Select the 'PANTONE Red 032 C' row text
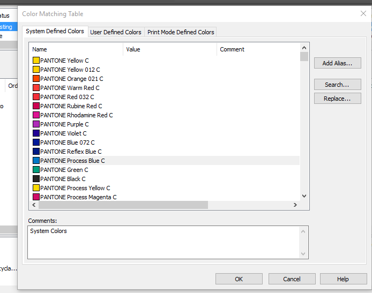This screenshot has width=372, height=293. (67, 97)
